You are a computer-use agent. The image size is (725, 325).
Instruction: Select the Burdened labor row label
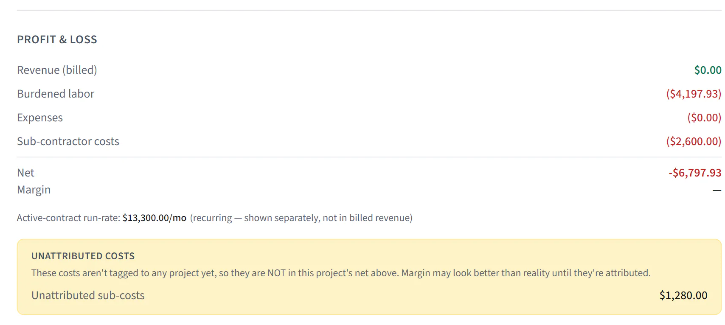pos(56,94)
